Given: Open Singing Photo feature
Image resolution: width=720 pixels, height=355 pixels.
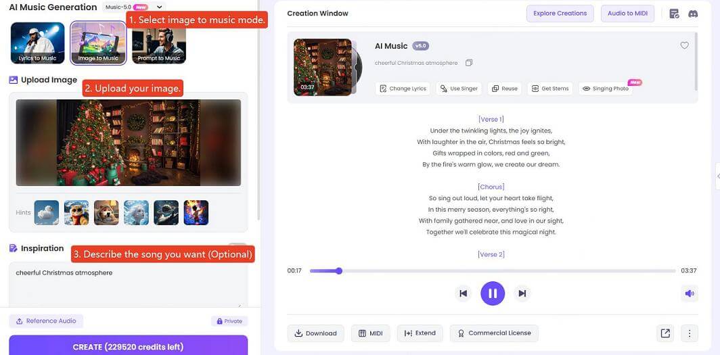Looking at the screenshot, I should [x=605, y=89].
